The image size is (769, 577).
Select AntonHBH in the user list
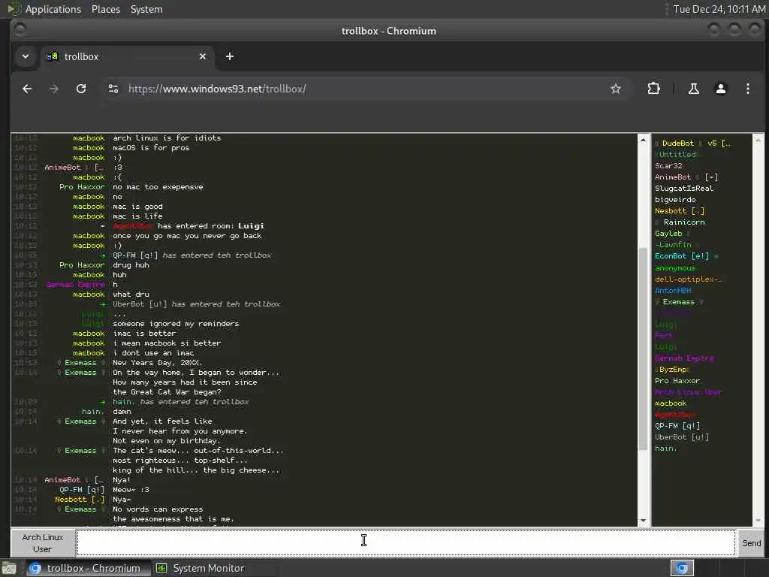[x=673, y=291]
